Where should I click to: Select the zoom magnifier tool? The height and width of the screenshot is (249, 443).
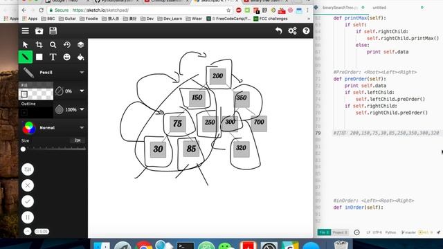(53, 44)
